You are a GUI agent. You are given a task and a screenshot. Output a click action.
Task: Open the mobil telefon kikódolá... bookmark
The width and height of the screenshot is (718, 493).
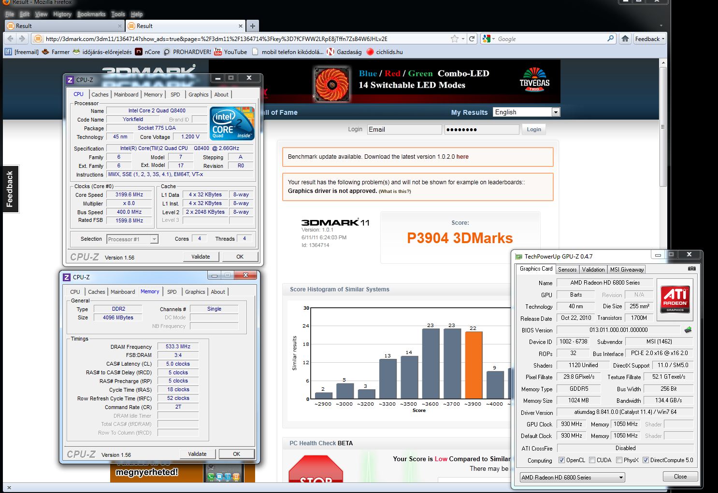(287, 52)
